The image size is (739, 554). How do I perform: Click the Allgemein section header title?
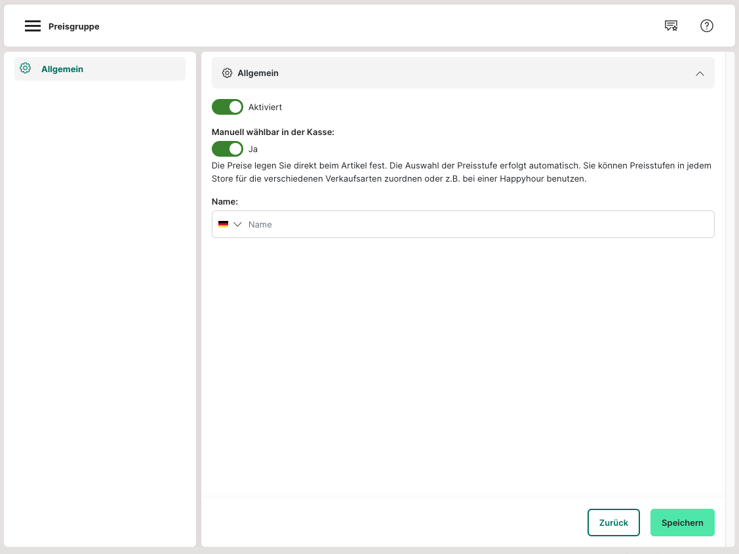coord(258,73)
